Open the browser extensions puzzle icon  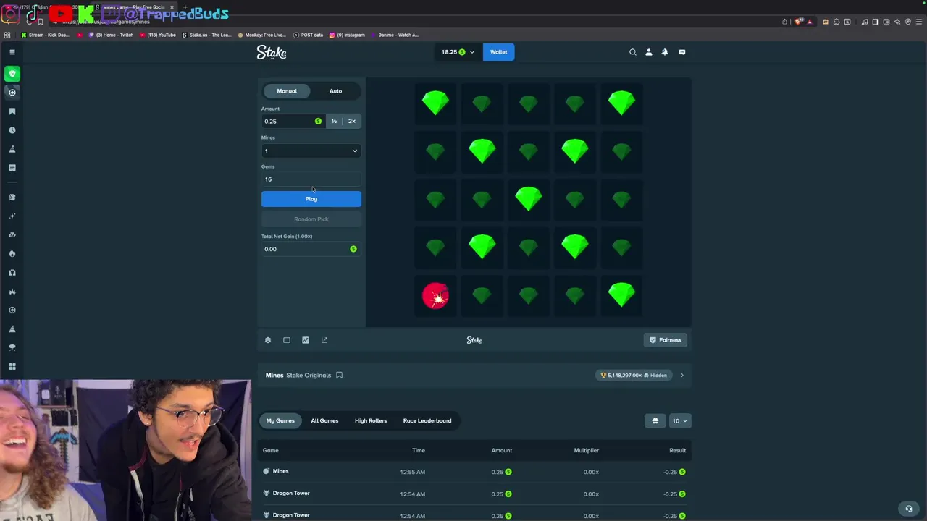point(836,22)
